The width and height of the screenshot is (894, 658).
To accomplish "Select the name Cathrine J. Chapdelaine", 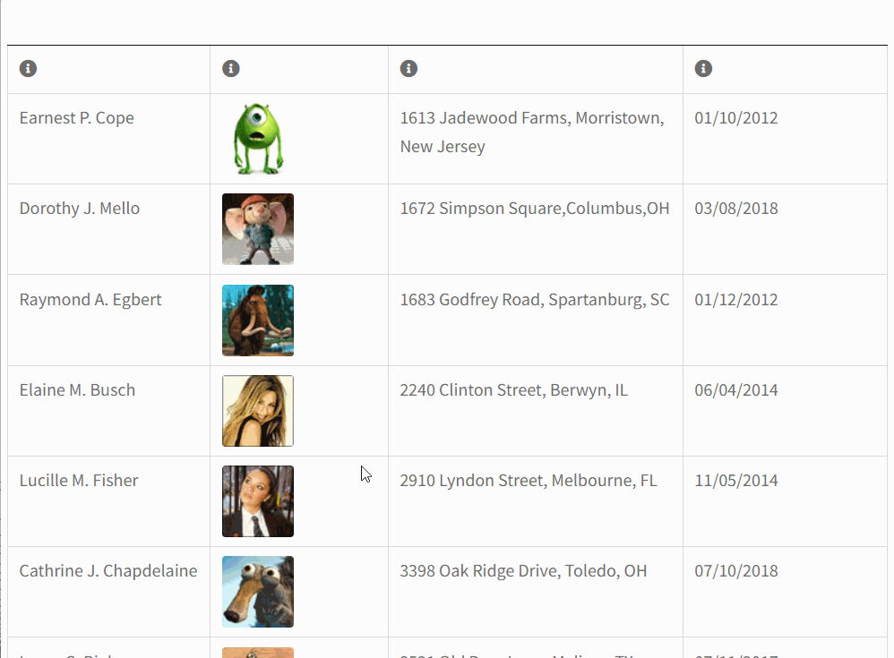I will (x=108, y=571).
